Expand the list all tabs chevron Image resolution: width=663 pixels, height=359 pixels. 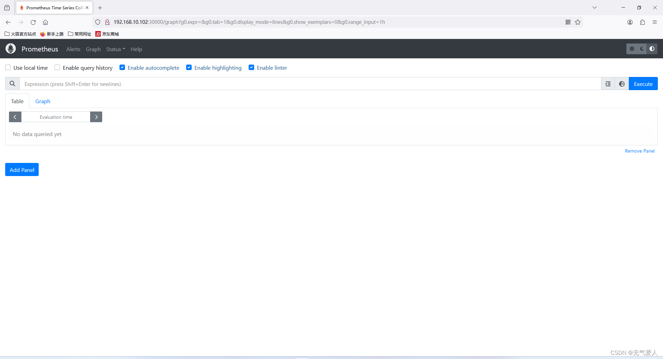point(595,8)
